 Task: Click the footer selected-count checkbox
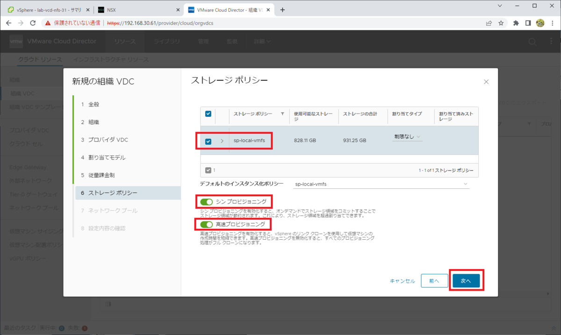tap(209, 171)
